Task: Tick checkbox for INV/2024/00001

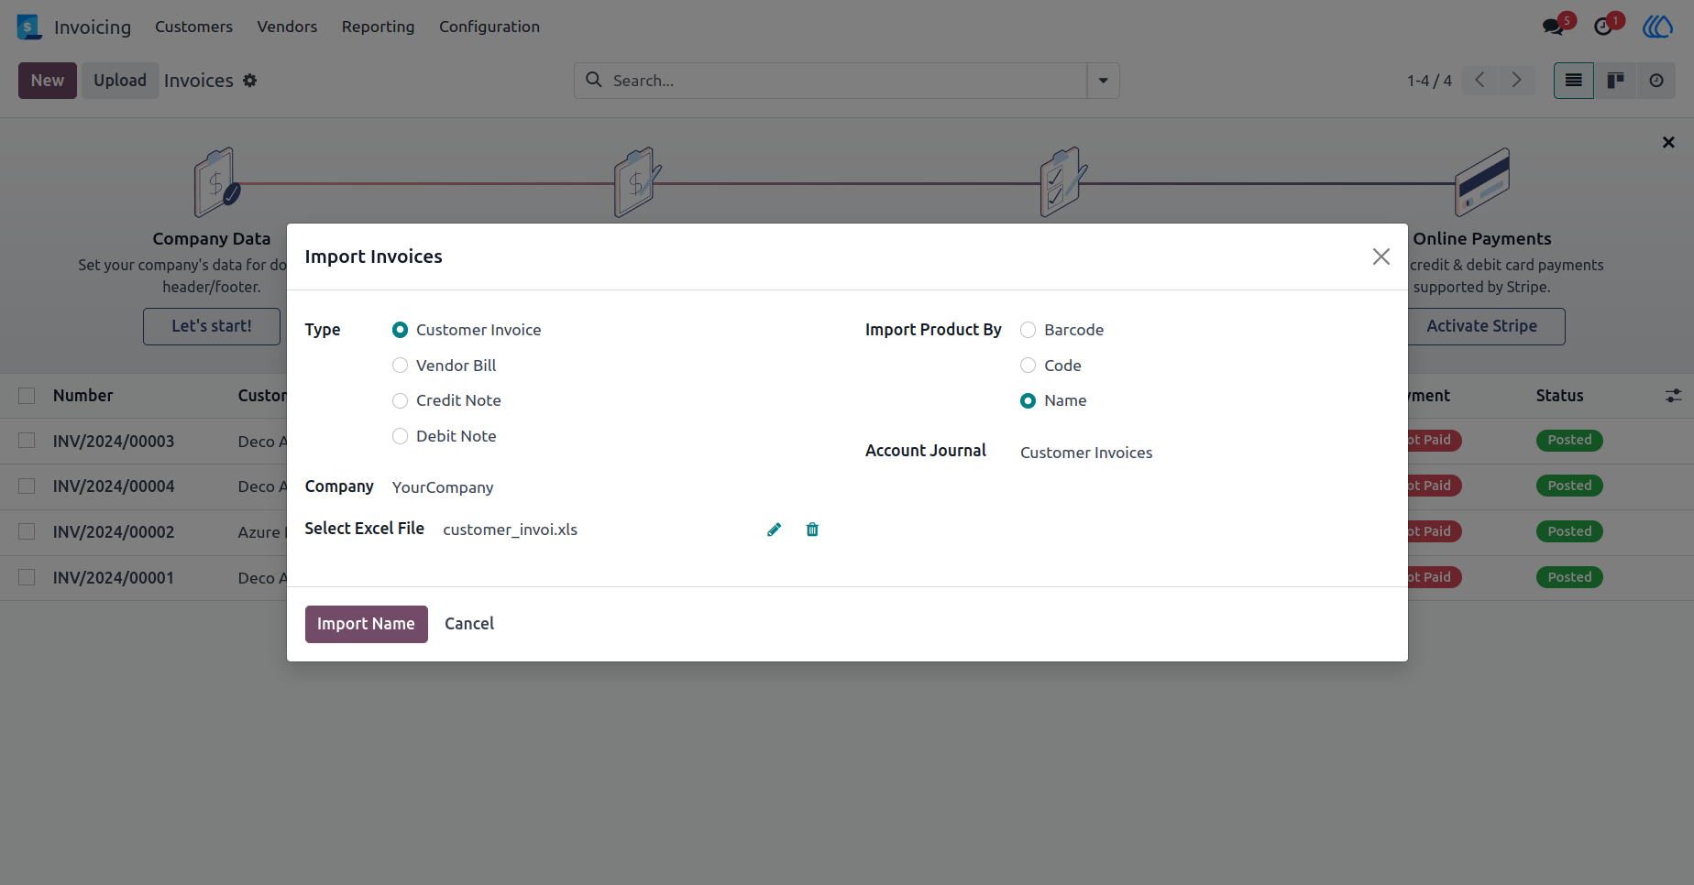Action: click(27, 577)
